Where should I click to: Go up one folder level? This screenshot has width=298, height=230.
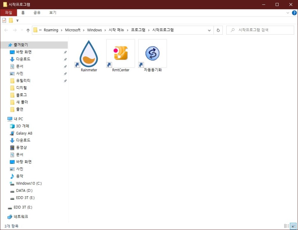coord(28,30)
